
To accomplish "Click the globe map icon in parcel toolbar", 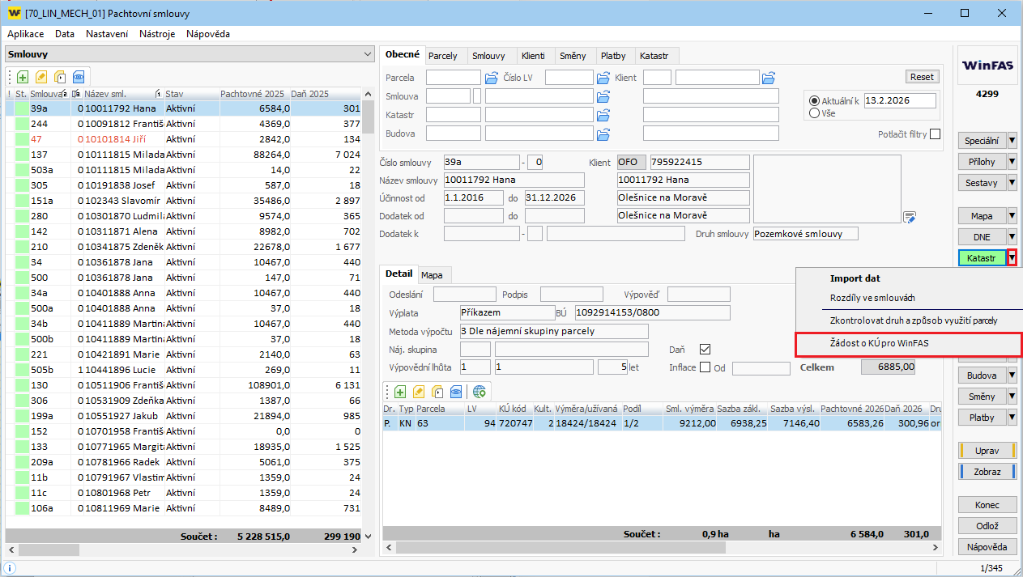I will 480,392.
